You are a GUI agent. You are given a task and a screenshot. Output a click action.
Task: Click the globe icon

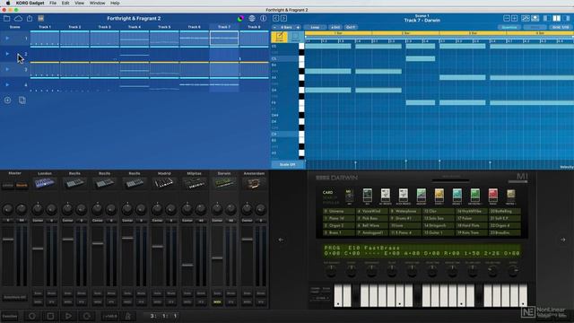click(x=252, y=18)
